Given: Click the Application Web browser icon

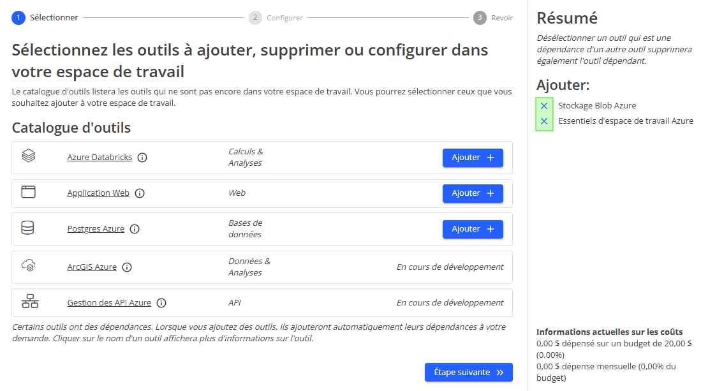Looking at the screenshot, I should pyautogui.click(x=29, y=193).
